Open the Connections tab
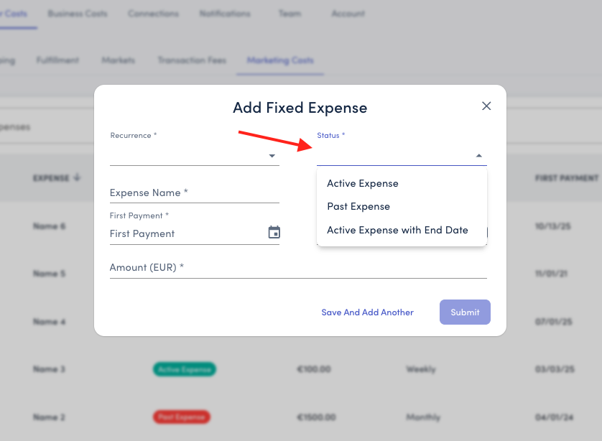Screen dimensions: 602x441 pyautogui.click(x=153, y=14)
